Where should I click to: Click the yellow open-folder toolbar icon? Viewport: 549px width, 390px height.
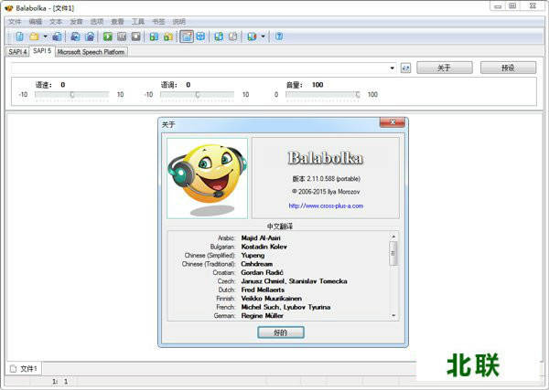click(34, 37)
